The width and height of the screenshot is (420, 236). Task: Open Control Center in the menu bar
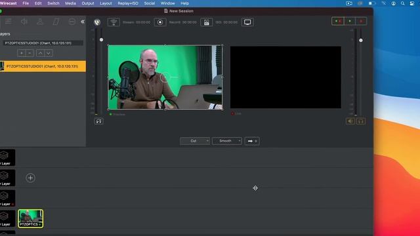point(412,3)
